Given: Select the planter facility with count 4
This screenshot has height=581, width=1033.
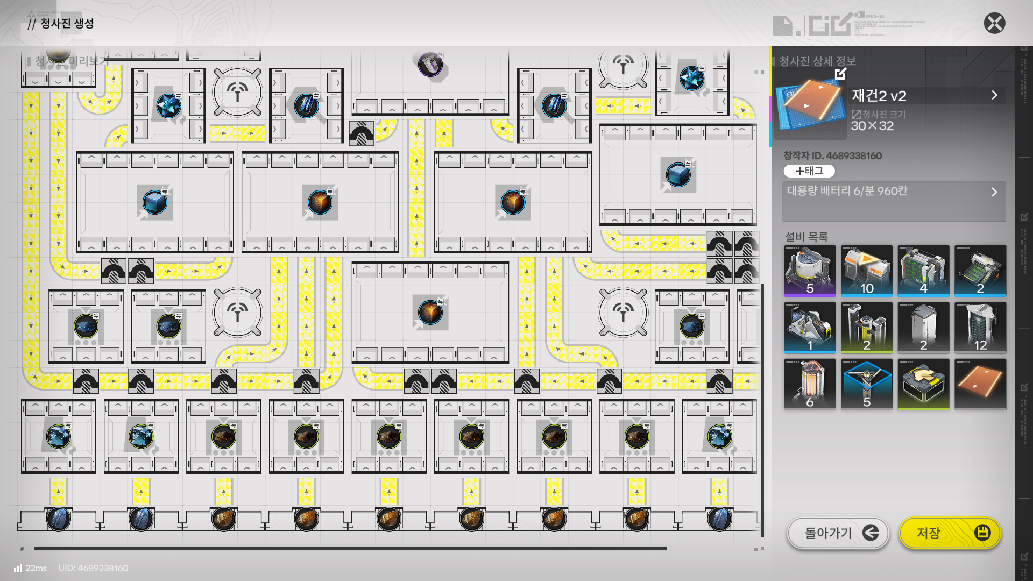Looking at the screenshot, I should click(923, 270).
